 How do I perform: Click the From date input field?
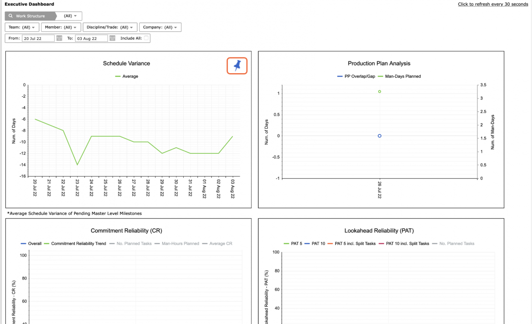pyautogui.click(x=38, y=38)
